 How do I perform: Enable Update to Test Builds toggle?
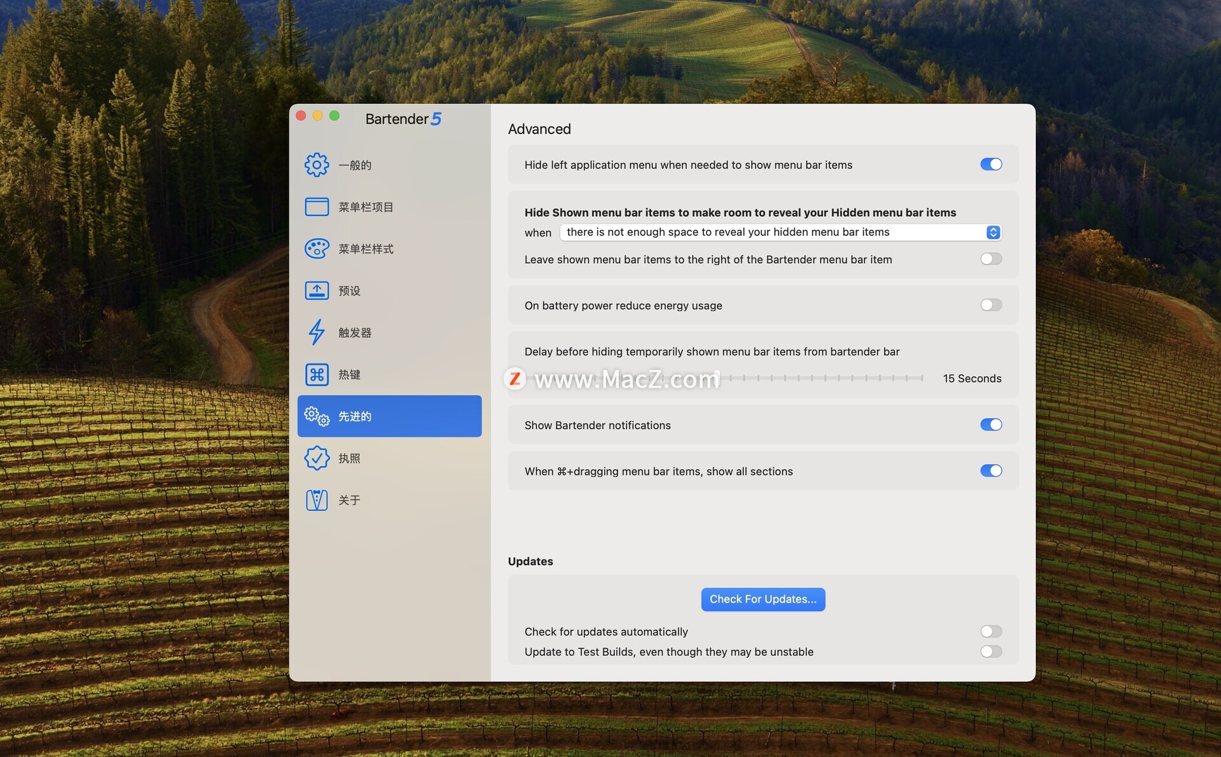coord(991,651)
